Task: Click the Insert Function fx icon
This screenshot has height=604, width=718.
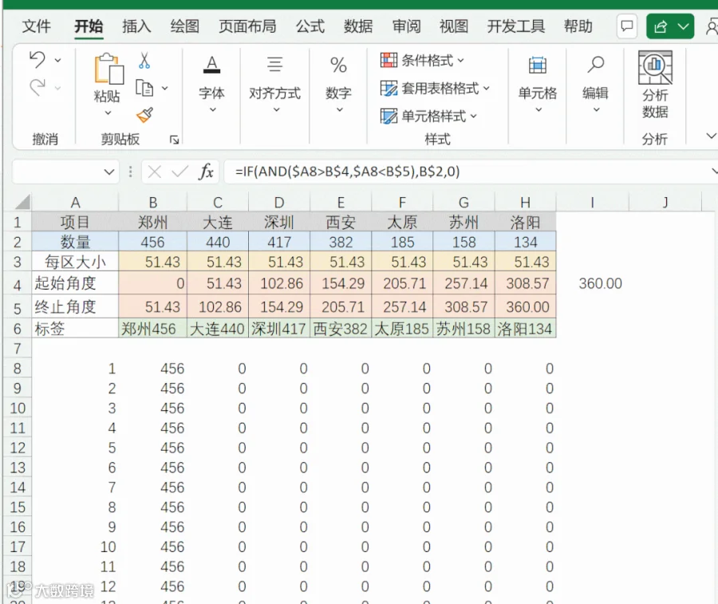Action: pyautogui.click(x=206, y=172)
